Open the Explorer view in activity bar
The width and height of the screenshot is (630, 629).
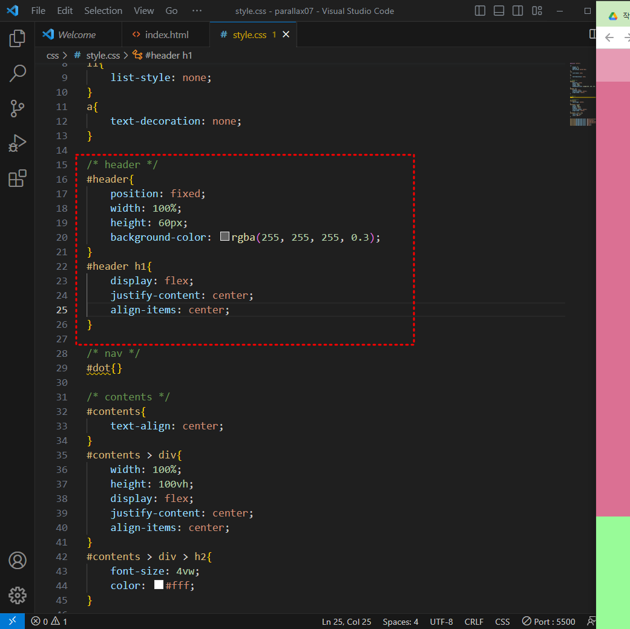click(18, 39)
